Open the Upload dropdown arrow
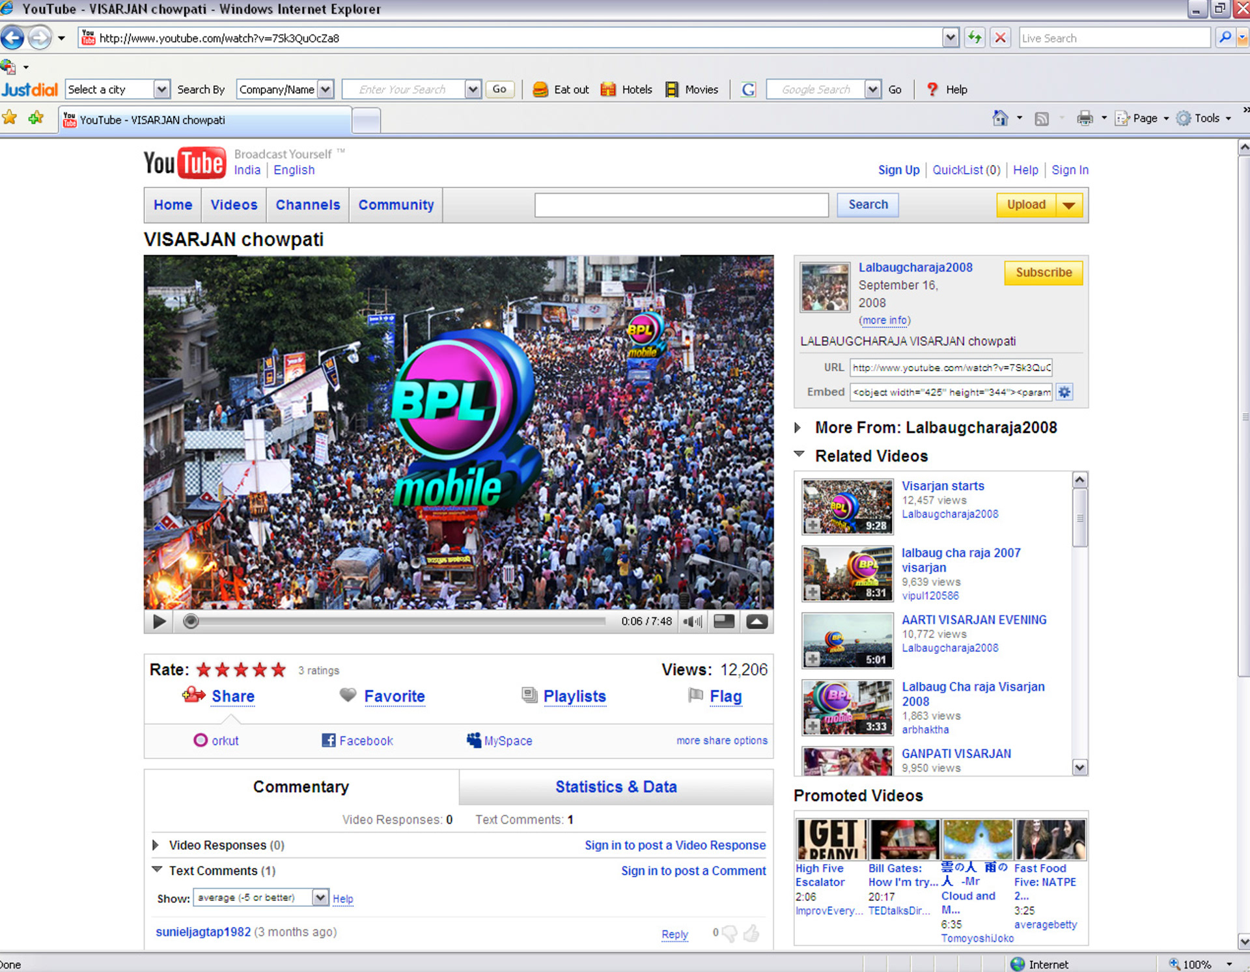This screenshot has height=972, width=1250. 1069,205
